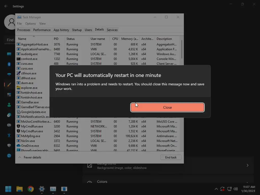Open the File menu in Task Manager

[19, 24]
